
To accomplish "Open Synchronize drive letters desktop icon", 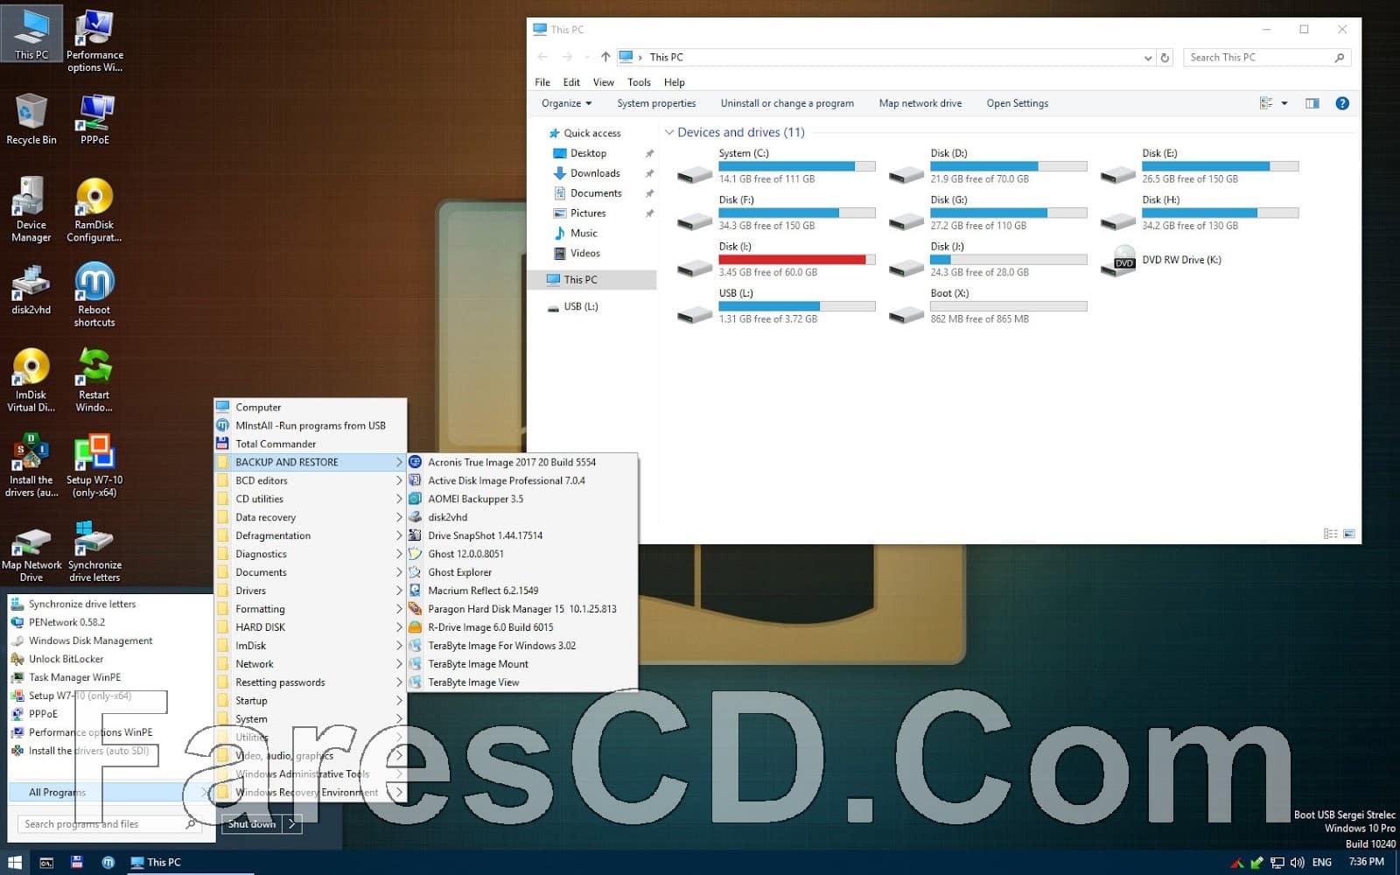I will pos(94,551).
